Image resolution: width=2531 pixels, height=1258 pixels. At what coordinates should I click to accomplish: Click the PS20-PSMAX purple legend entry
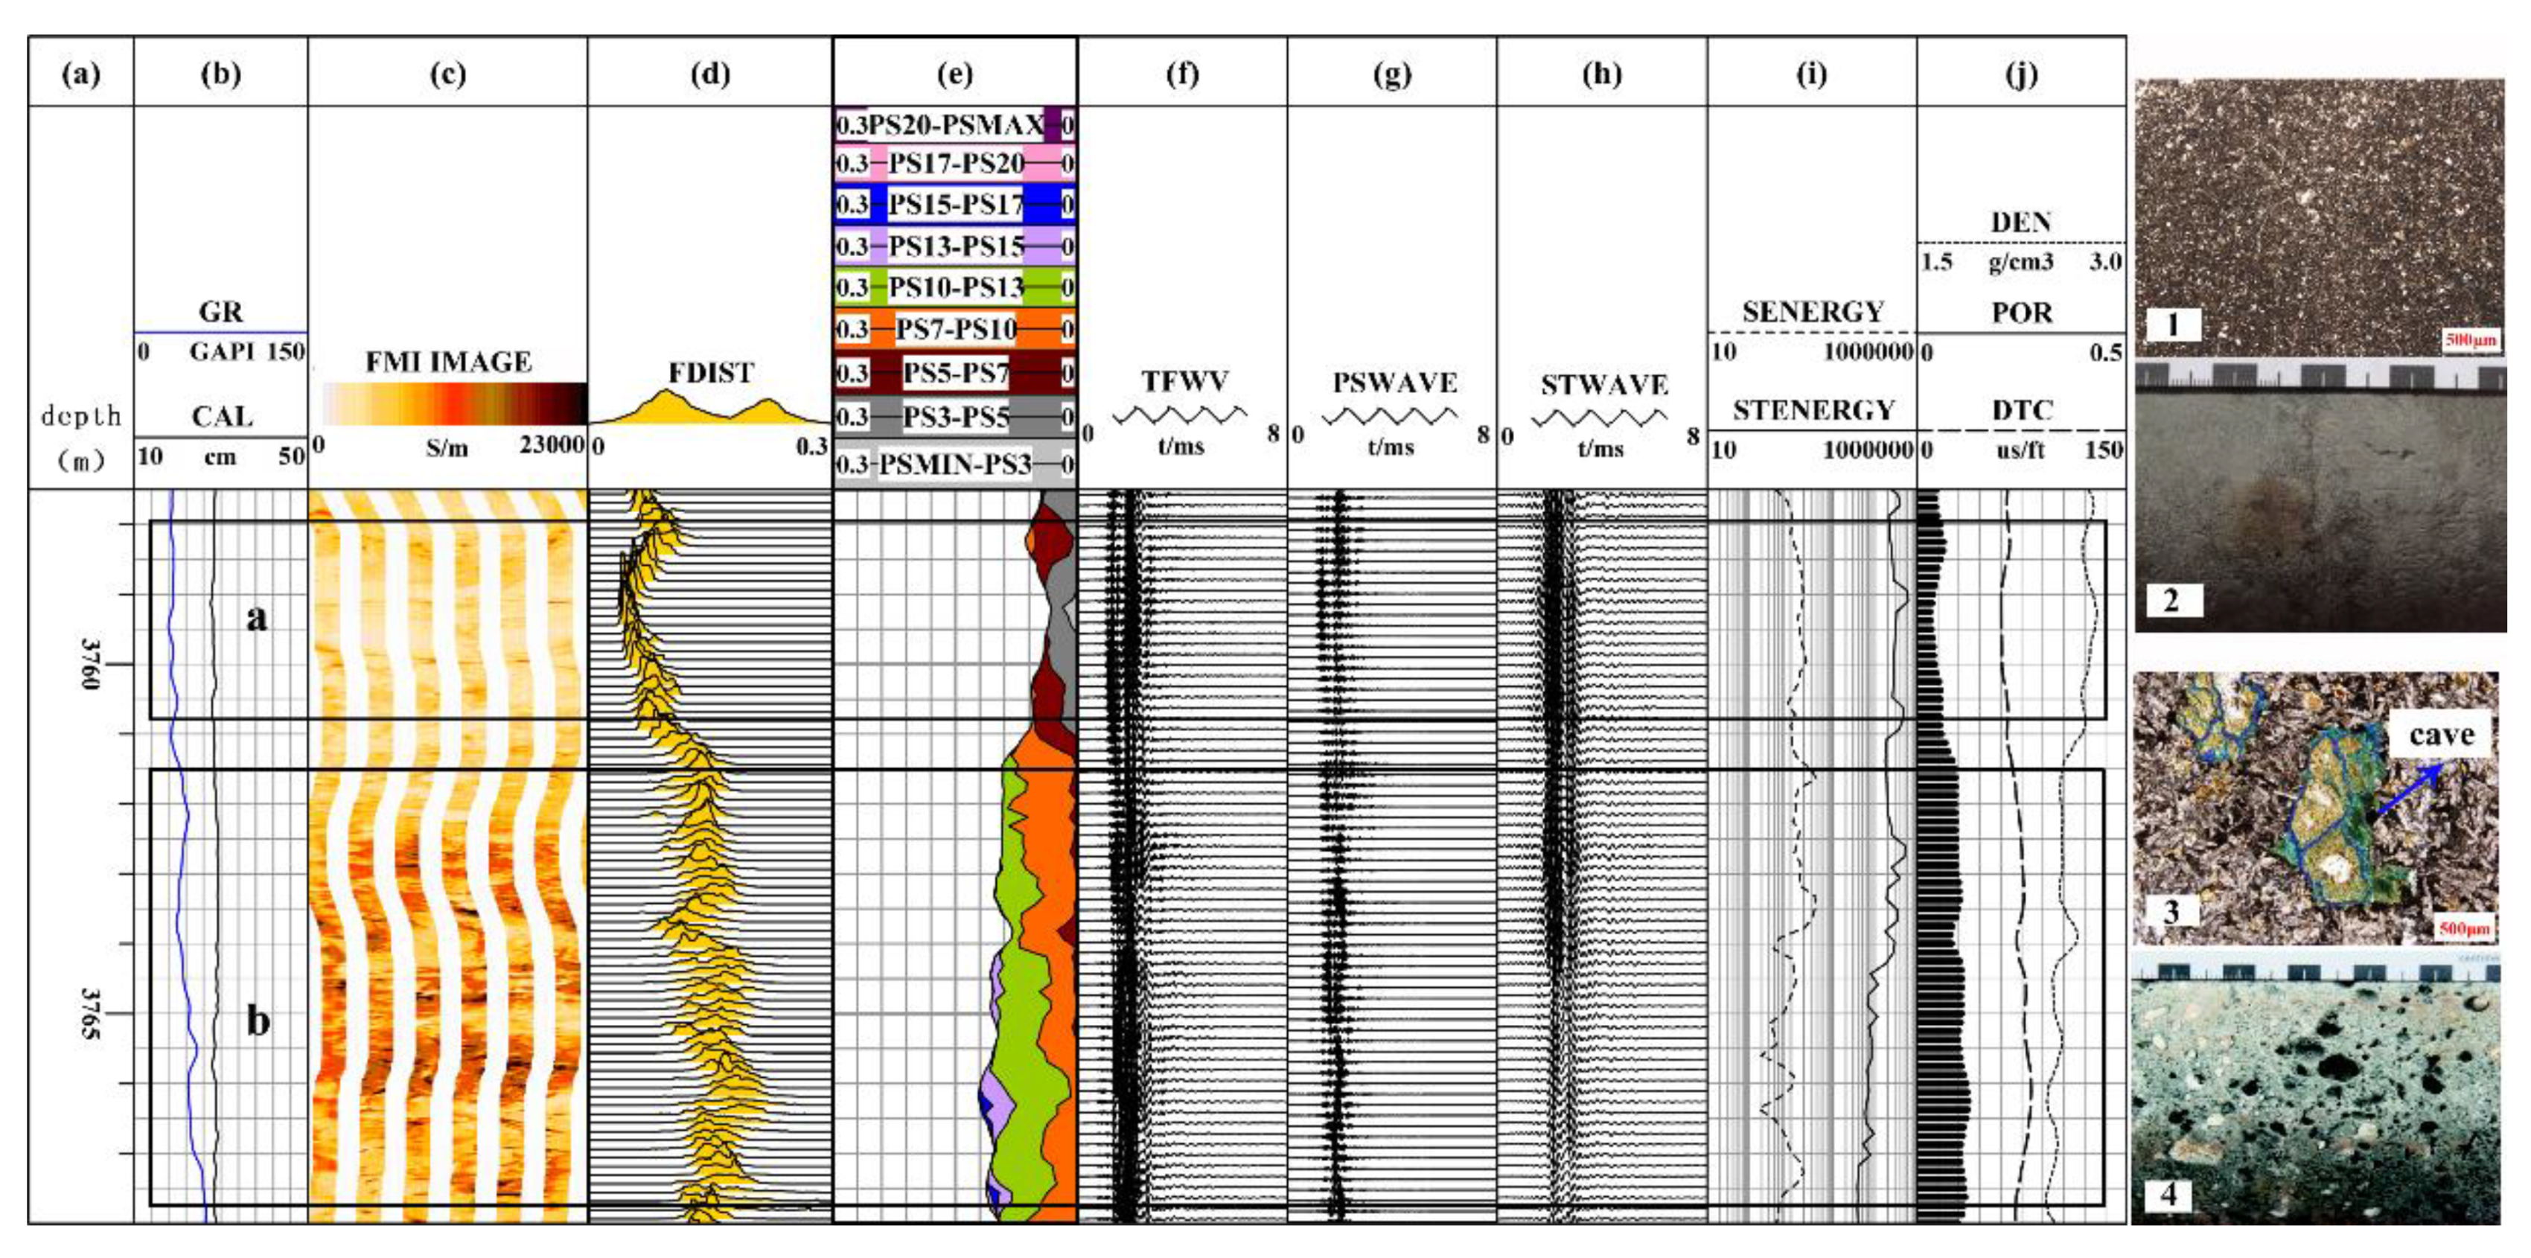click(x=955, y=125)
